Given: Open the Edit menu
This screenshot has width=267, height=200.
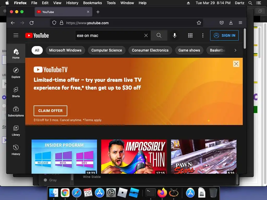Looking at the screenshot, I should point(45,3).
